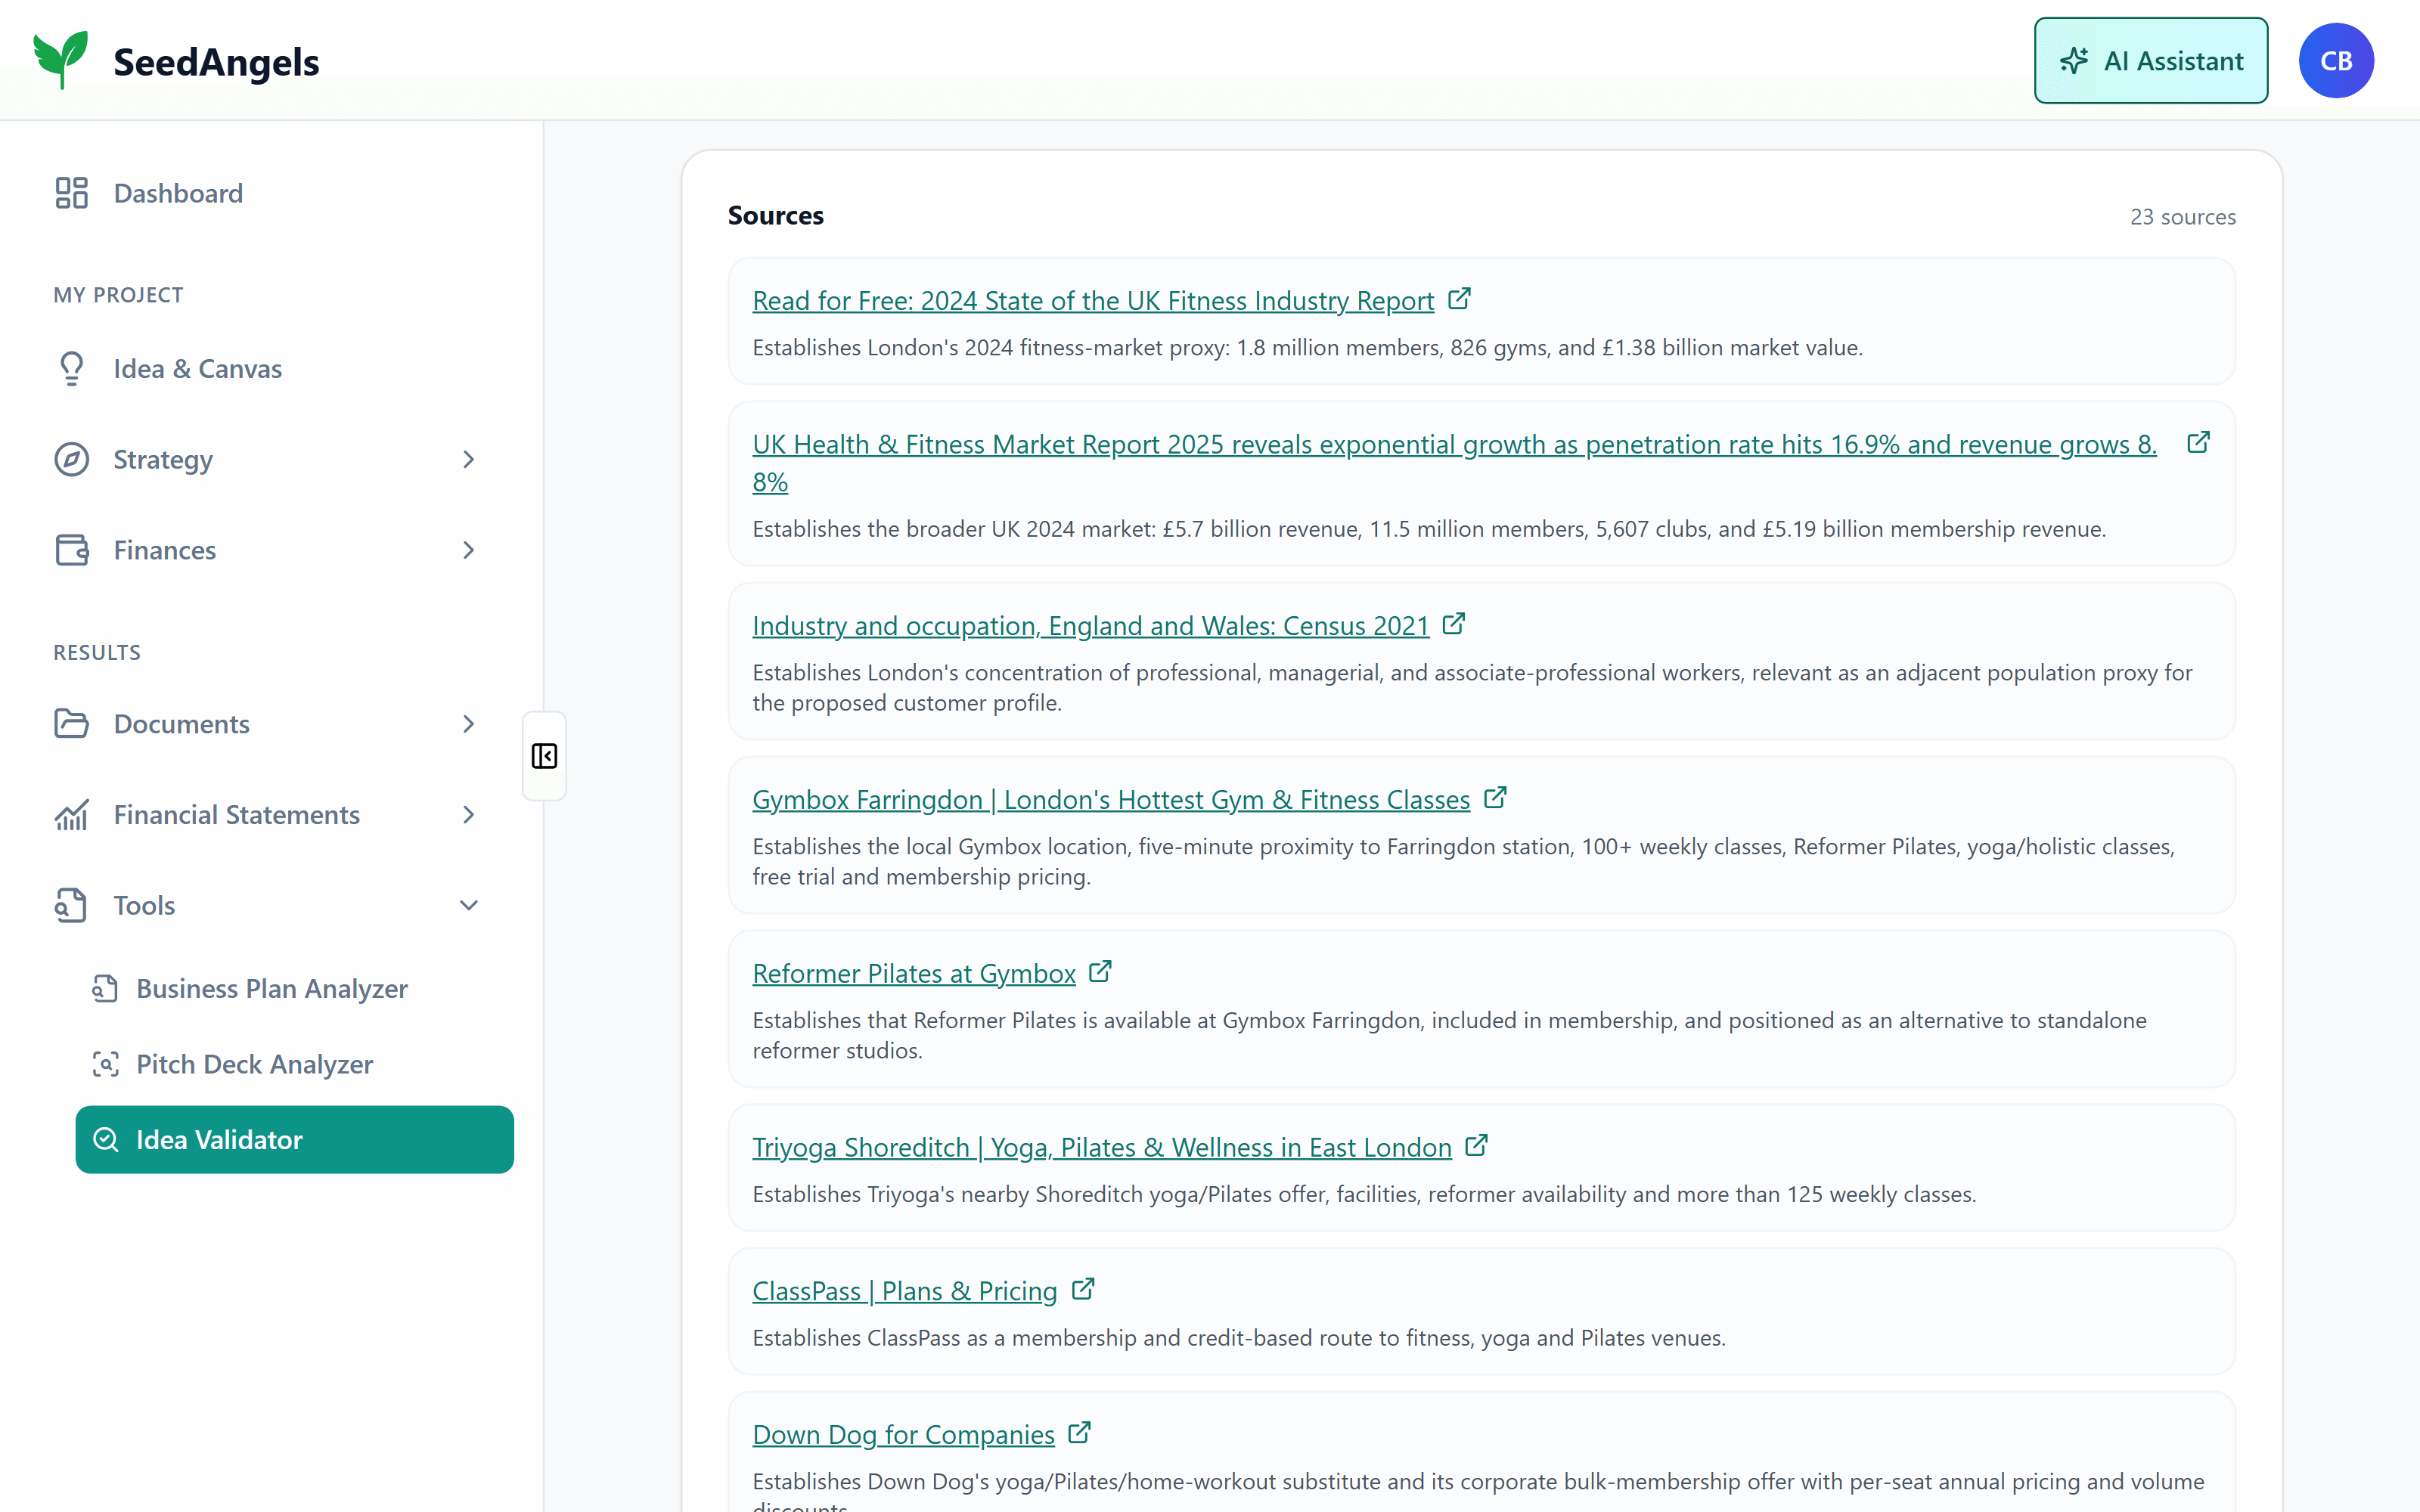Screen dimensions: 2420x1512
Task: Collapse the sidebar with the panel toggle icon
Action: click(x=544, y=756)
